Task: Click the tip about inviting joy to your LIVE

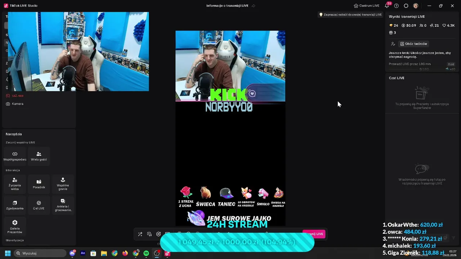Action: click(x=350, y=15)
